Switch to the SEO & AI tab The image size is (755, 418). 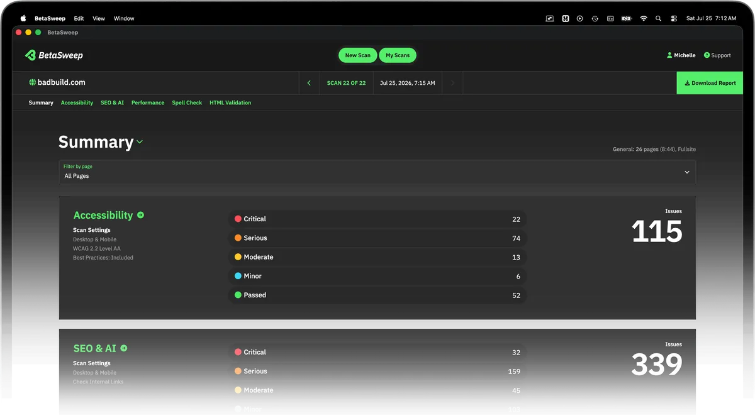[x=112, y=102]
